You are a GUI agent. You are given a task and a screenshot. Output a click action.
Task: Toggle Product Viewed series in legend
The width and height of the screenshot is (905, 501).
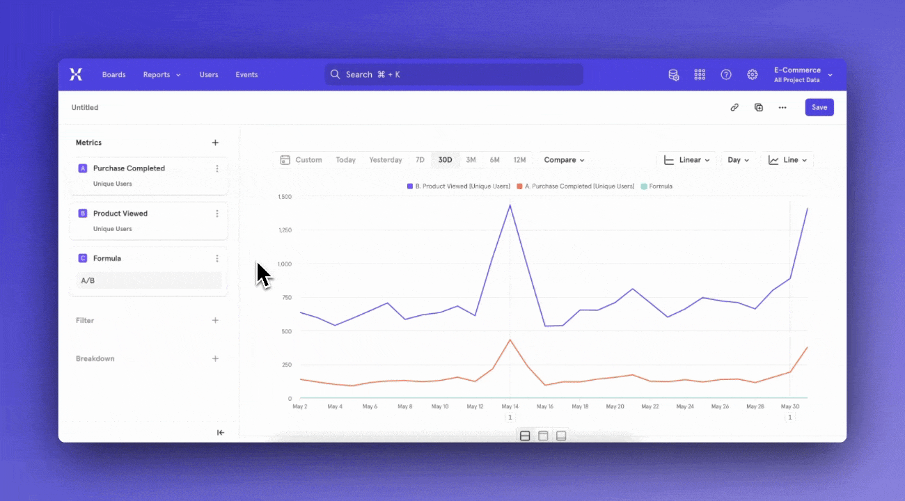[459, 186]
